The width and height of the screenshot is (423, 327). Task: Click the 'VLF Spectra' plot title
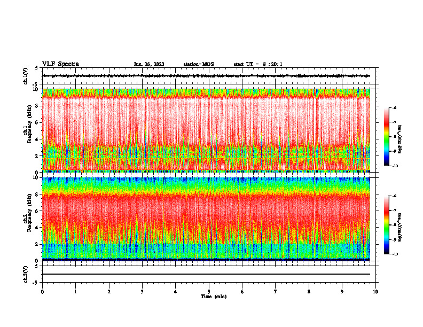(60, 64)
